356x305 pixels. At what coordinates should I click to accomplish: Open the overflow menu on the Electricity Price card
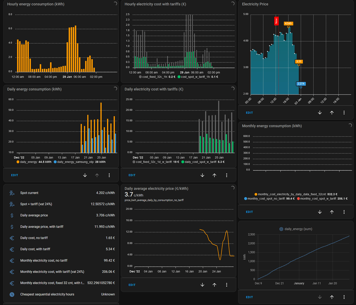coord(344,112)
